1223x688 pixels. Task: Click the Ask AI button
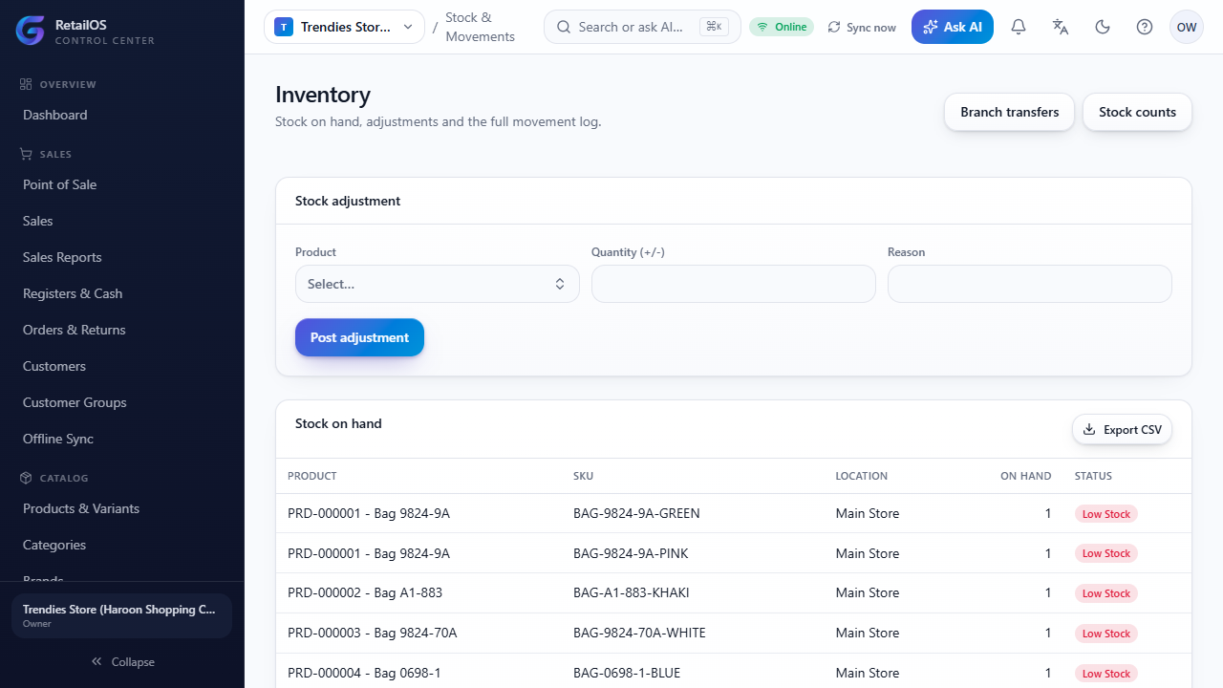(x=953, y=27)
